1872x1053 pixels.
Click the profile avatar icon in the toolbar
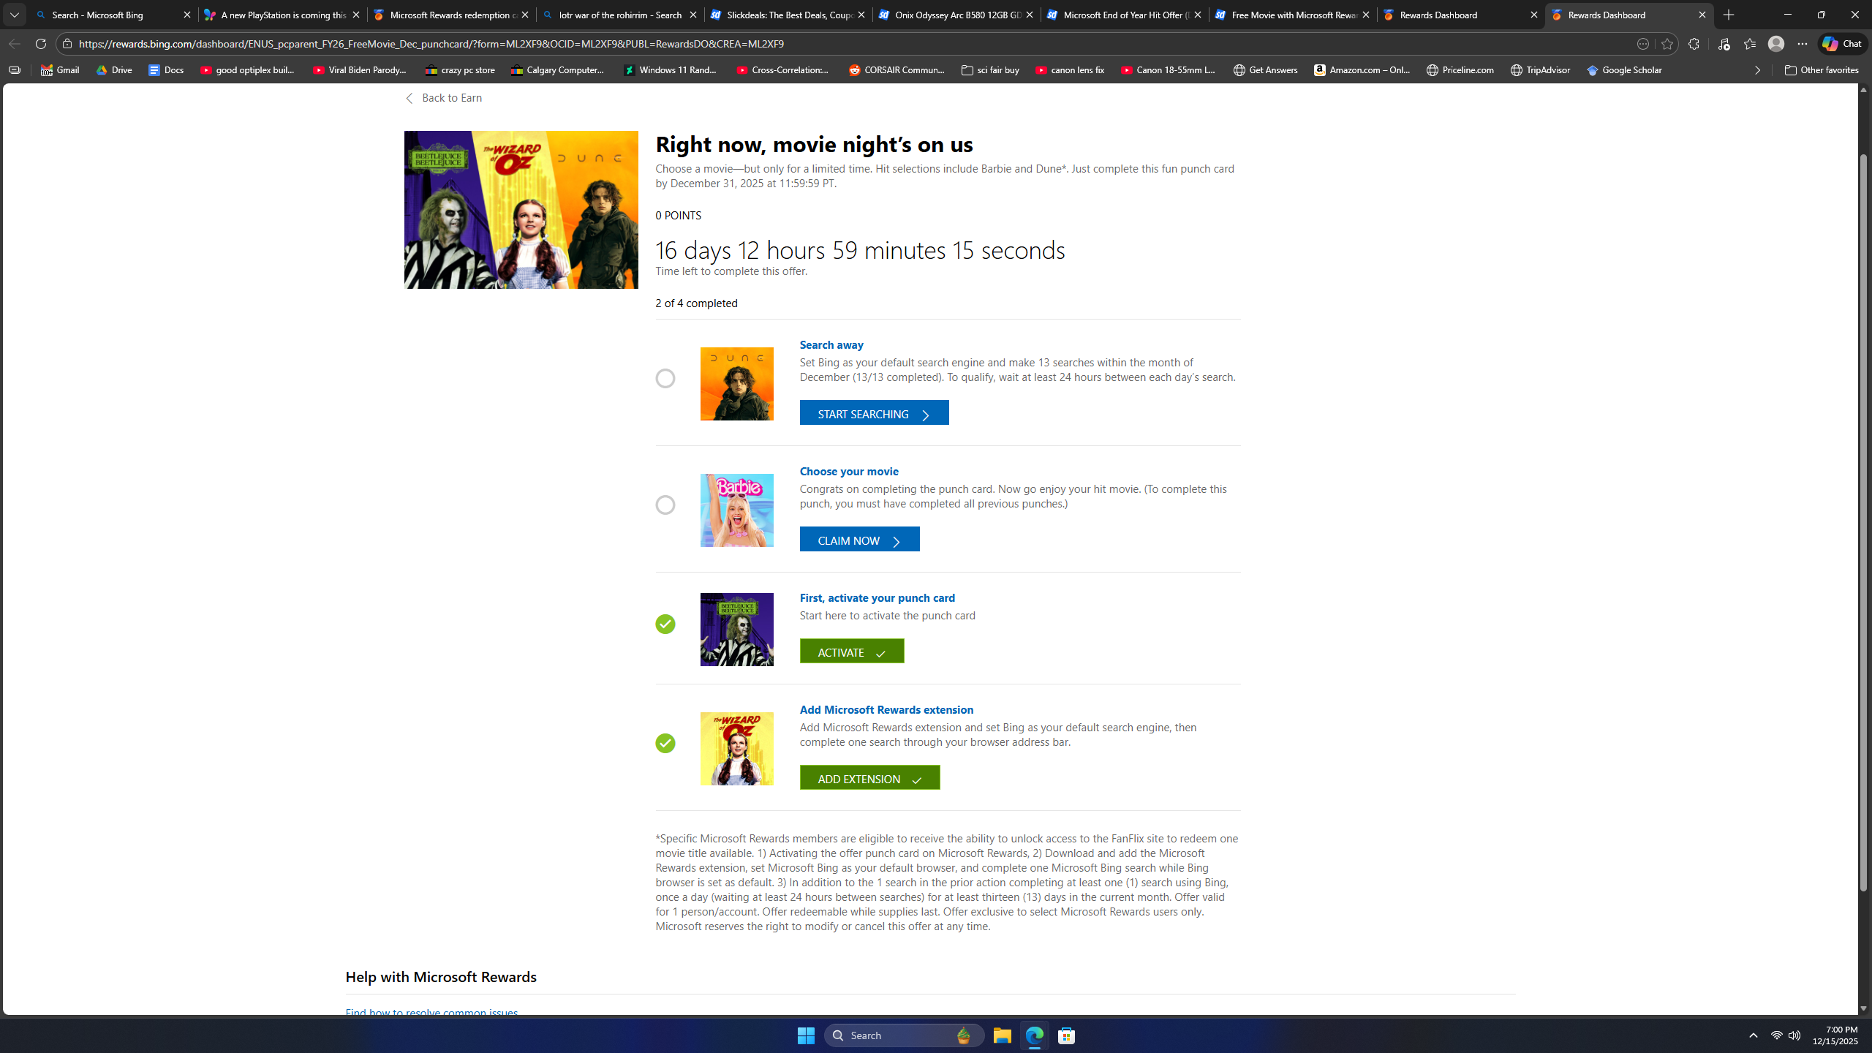[x=1775, y=43]
